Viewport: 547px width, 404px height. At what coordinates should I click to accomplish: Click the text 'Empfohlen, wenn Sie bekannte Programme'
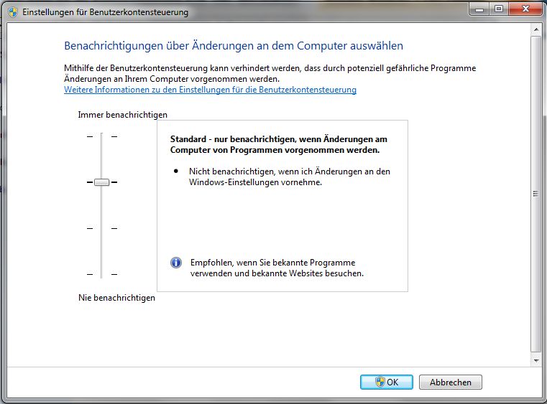pyautogui.click(x=277, y=268)
